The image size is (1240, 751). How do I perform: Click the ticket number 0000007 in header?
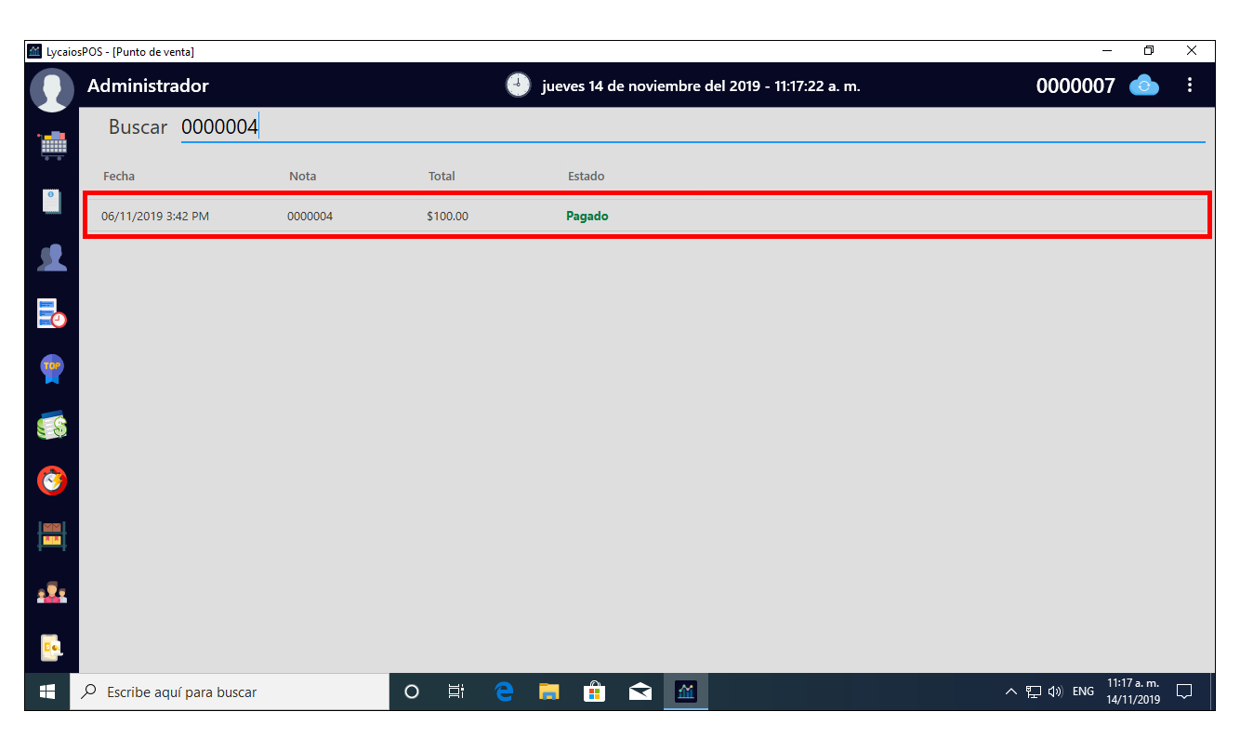[1075, 86]
